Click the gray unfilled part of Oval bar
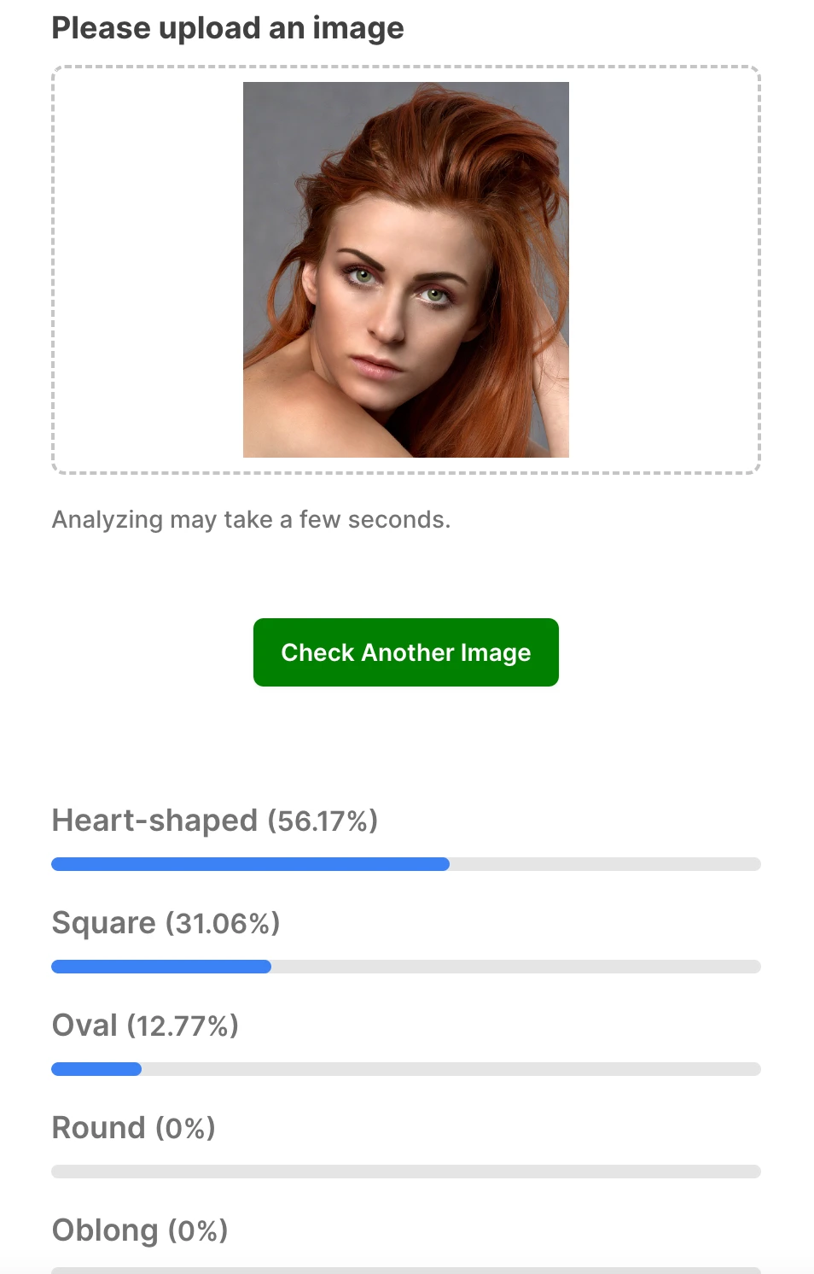This screenshot has width=814, height=1274. [451, 1069]
